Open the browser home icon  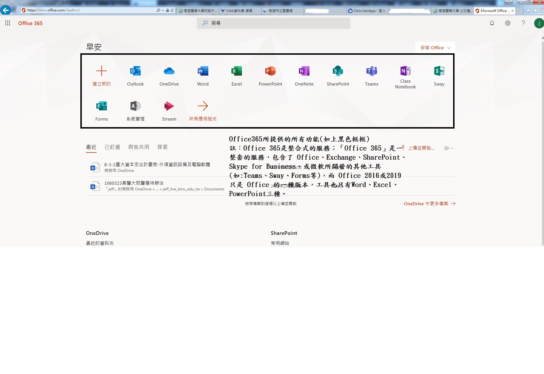tap(529, 11)
